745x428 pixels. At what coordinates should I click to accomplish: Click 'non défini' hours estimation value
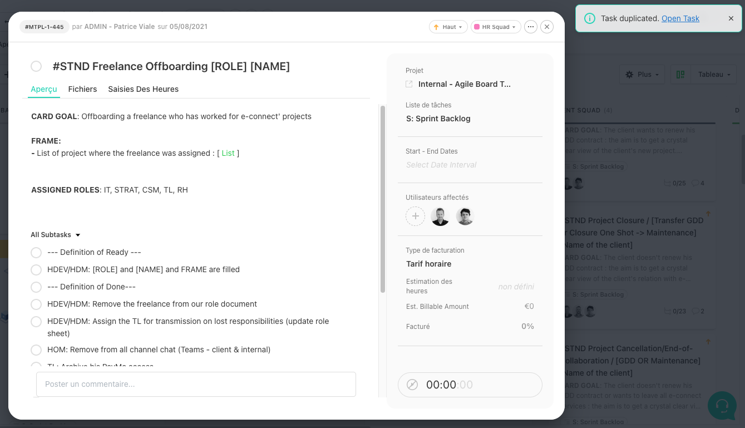[x=516, y=287]
